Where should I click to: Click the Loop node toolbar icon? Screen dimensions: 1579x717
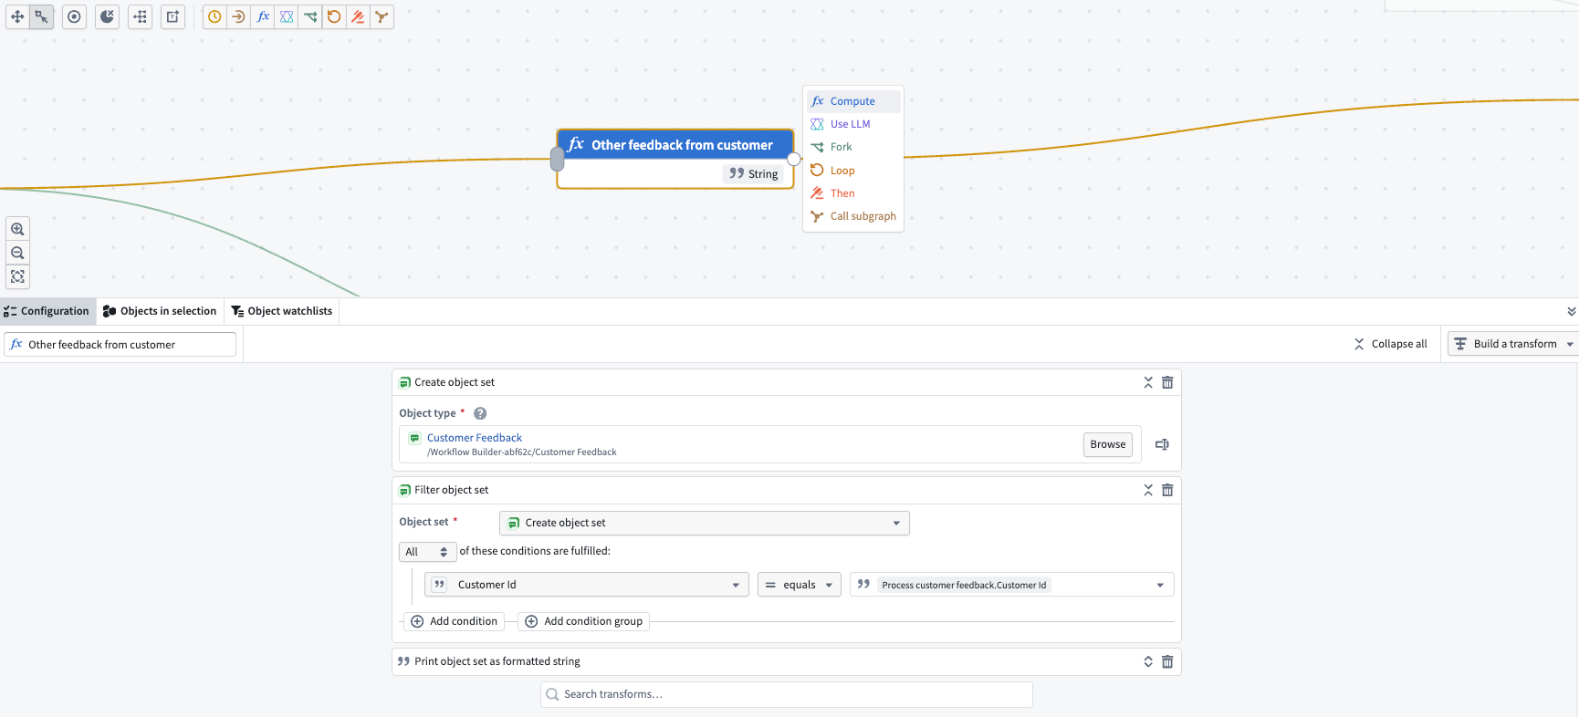coord(334,16)
